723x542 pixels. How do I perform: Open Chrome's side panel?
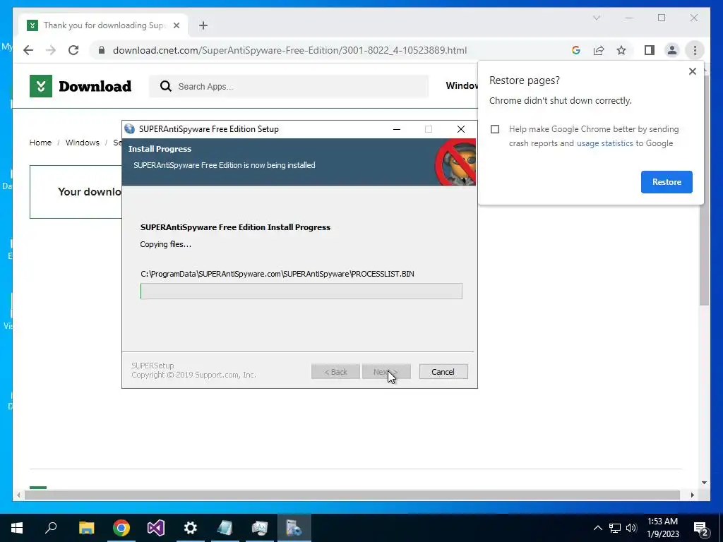pos(650,50)
